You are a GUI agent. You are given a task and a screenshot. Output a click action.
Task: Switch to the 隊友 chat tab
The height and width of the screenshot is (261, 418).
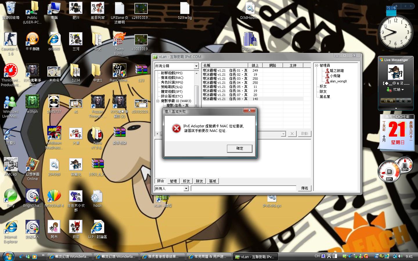(199, 181)
